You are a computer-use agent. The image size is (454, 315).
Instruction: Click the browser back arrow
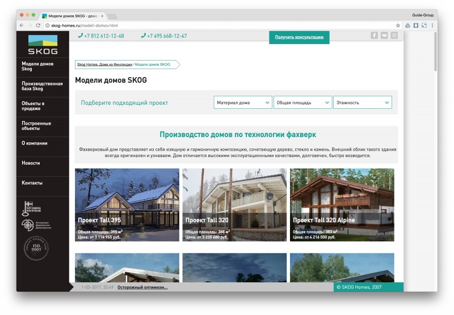pyautogui.click(x=22, y=25)
